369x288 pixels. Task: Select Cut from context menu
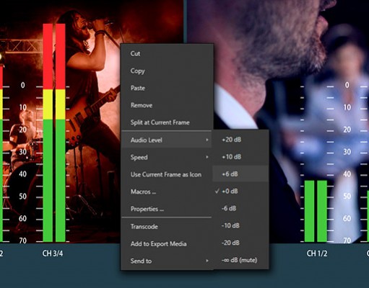(167, 53)
